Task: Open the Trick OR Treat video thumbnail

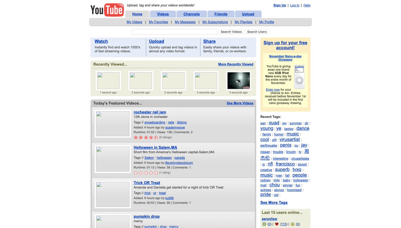Action: [x=113, y=194]
